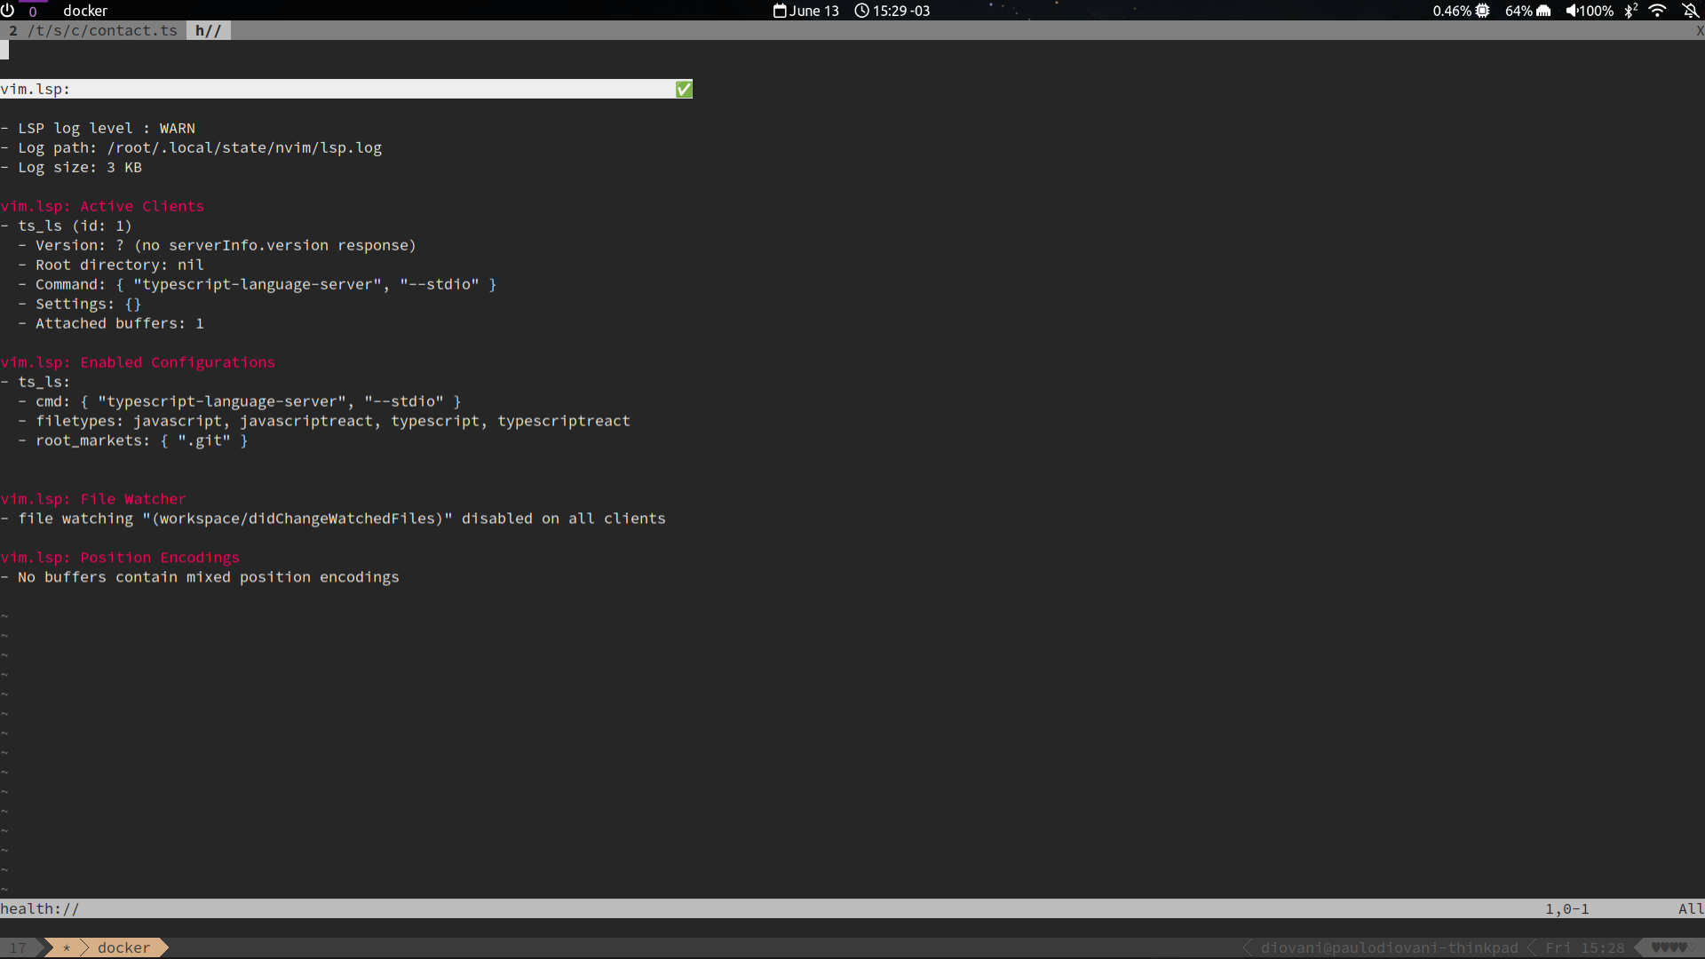The height and width of the screenshot is (959, 1705).
Task: Click the health:// buffer name in statusline
Action: [x=40, y=908]
